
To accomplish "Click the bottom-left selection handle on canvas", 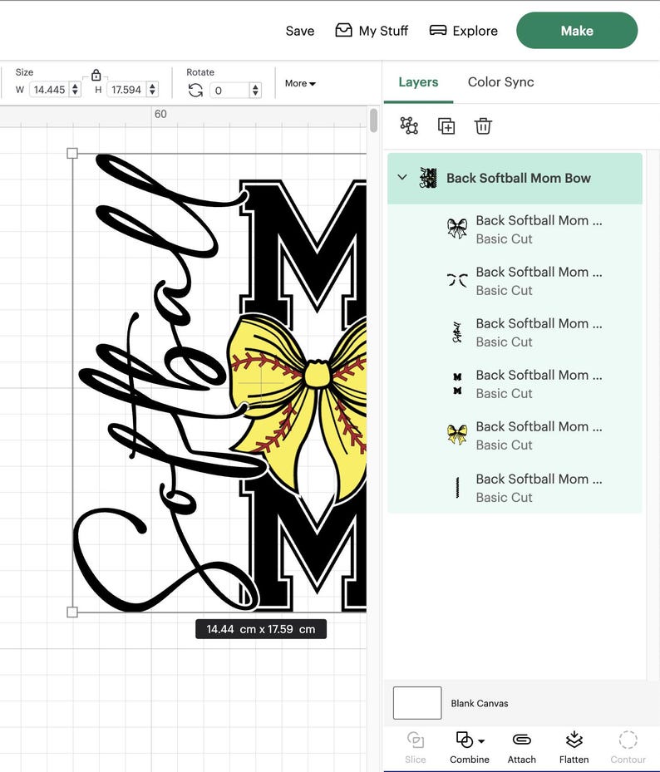I will (x=72, y=612).
